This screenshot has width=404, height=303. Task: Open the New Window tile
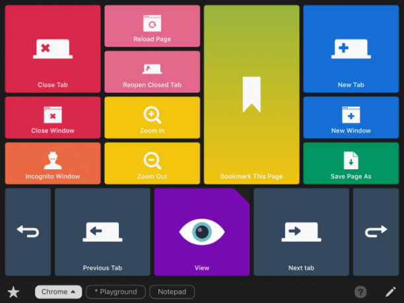pyautogui.click(x=351, y=117)
